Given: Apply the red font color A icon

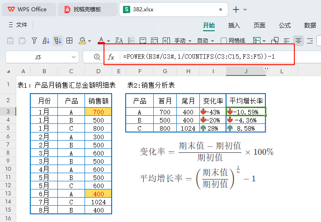Looking at the screenshot, I should (101, 41).
